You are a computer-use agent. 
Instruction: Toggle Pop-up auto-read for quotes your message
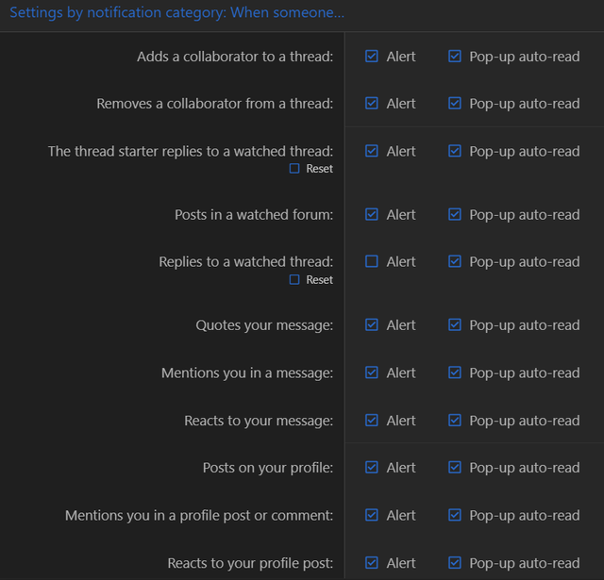[455, 325]
